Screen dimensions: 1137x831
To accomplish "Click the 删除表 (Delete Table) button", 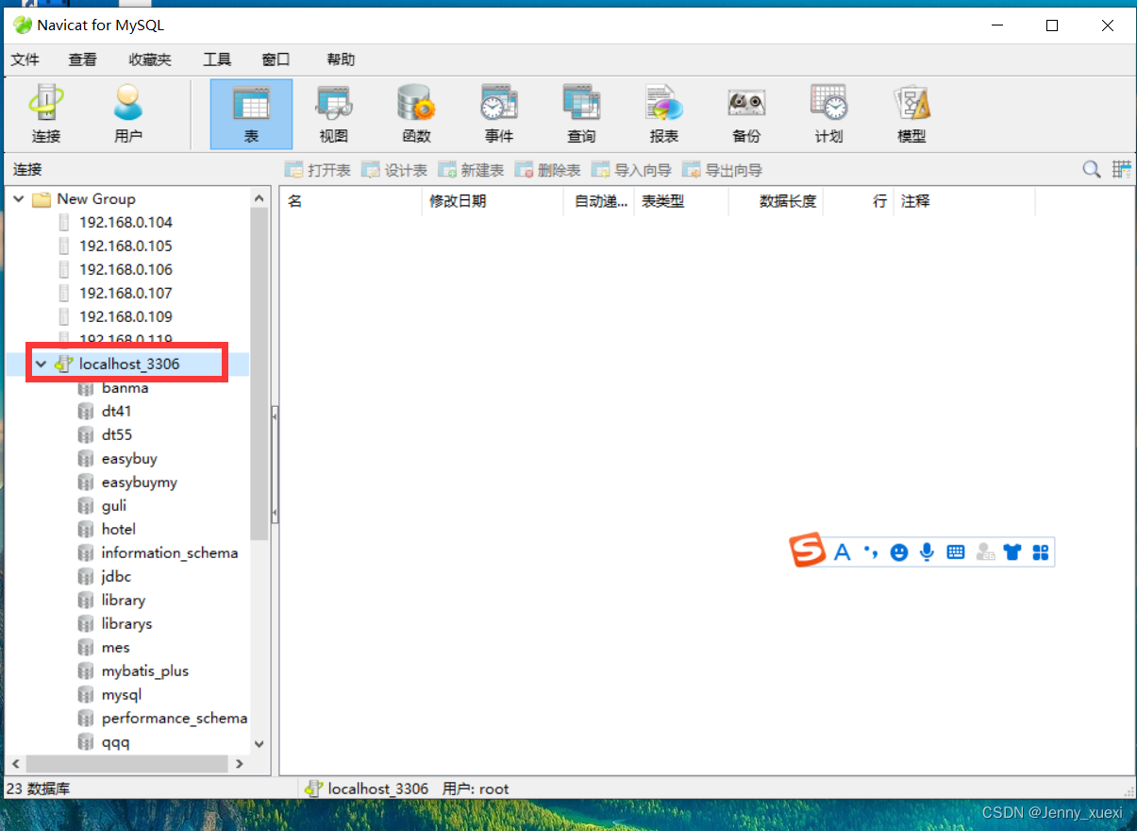I will tap(547, 170).
